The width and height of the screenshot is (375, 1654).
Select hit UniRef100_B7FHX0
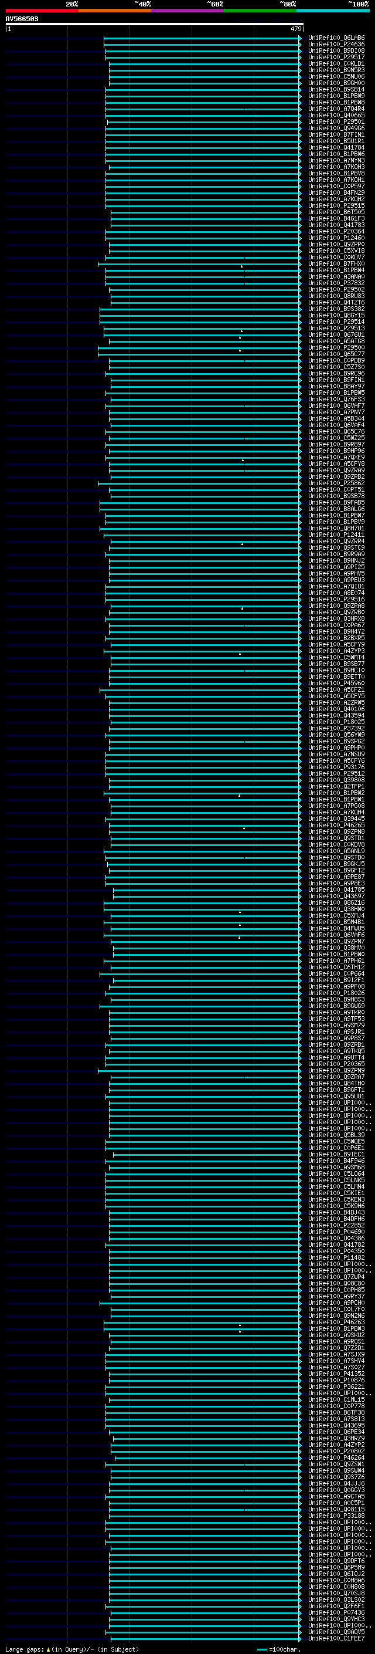(x=336, y=264)
